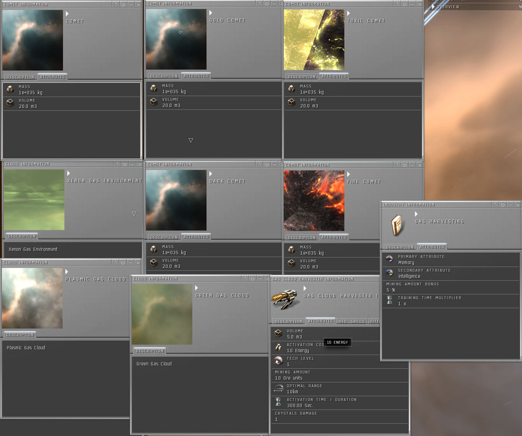Toggle the pin button on Green Gas Cloud window
Viewport: 522px width, 436px height.
[x=253, y=278]
